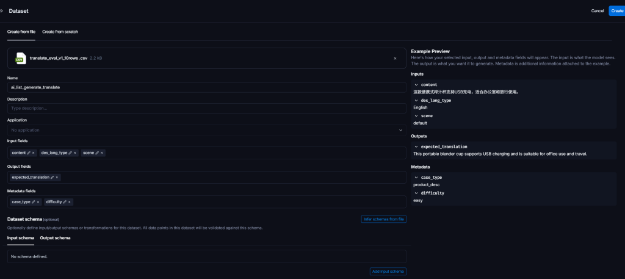The height and width of the screenshot is (279, 625).
Task: Click into the Description text field
Action: pyautogui.click(x=206, y=108)
